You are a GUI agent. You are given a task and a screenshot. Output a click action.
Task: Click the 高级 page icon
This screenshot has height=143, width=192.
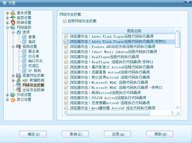pyautogui.click(x=24, y=42)
